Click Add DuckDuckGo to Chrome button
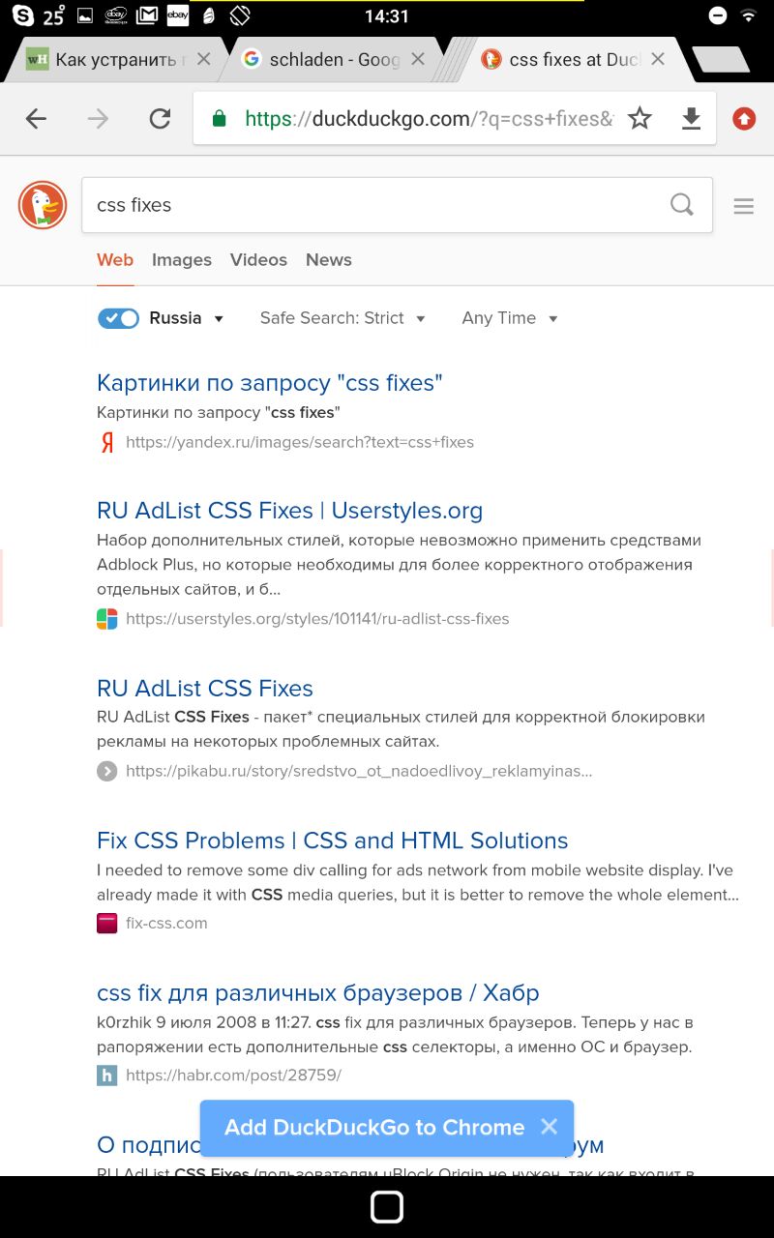Image resolution: width=774 pixels, height=1238 pixels. click(374, 1127)
